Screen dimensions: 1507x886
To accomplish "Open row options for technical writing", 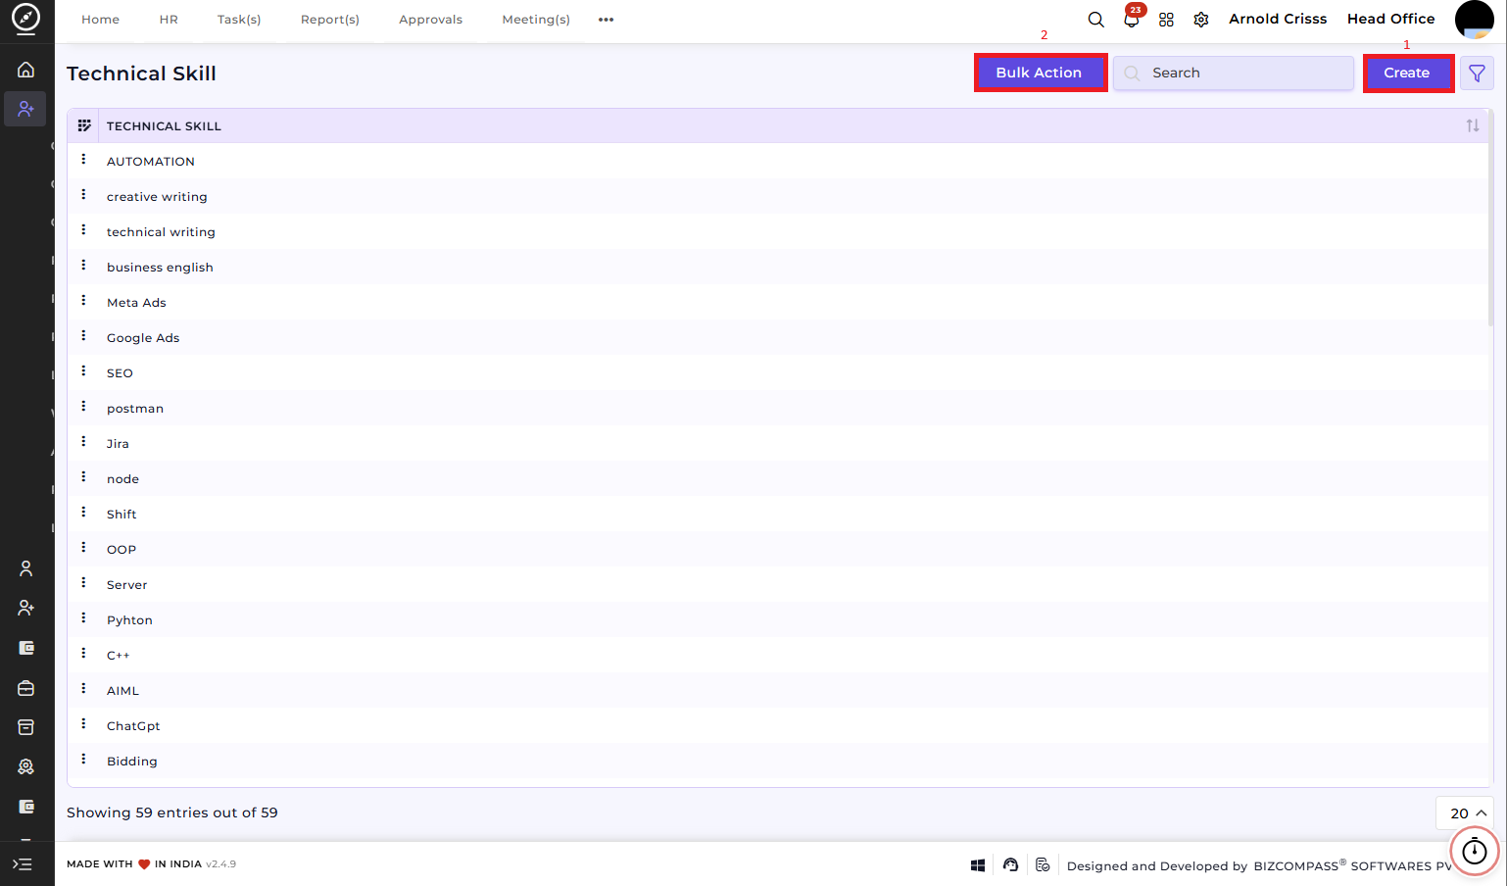I will tap(83, 229).
